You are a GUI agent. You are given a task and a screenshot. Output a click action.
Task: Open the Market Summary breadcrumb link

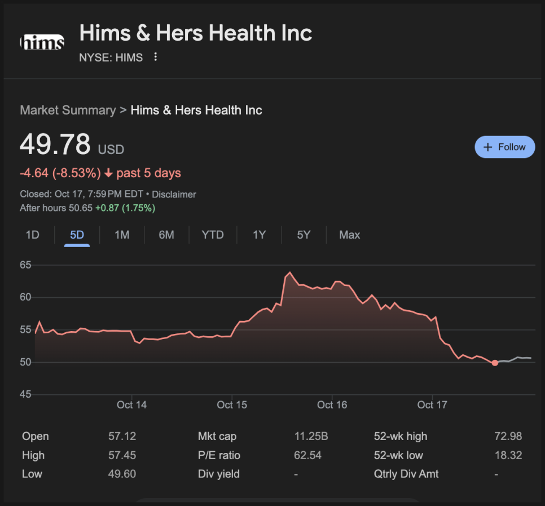68,110
